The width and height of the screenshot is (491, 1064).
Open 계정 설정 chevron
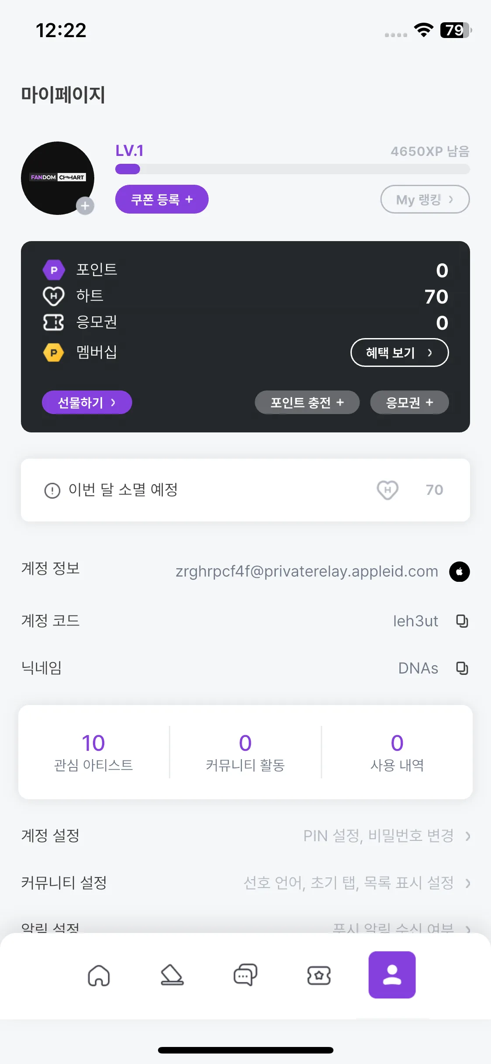click(468, 836)
